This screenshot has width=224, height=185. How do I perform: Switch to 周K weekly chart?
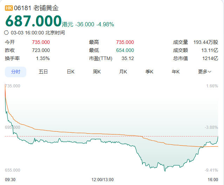(97, 72)
